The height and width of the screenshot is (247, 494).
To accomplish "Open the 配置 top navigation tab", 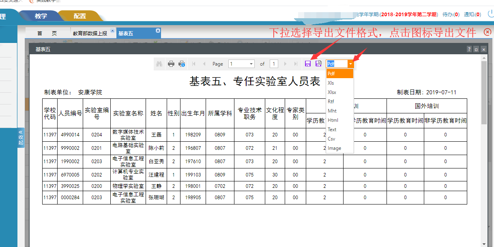I will (x=79, y=16).
